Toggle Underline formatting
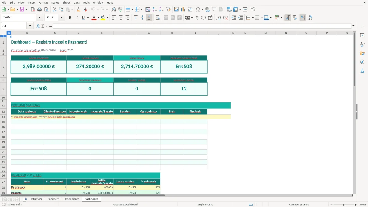This screenshot has height=207, width=368. (83, 18)
